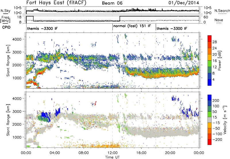This screenshot has height=159, width=230.
Task: Select the 'Beam 06' heading
Action: coord(112,3)
